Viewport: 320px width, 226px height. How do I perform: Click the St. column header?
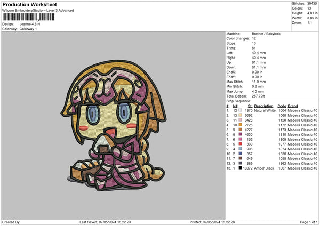pyautogui.click(x=250, y=106)
